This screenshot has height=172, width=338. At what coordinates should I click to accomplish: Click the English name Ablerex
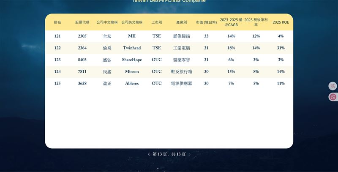[132, 83]
